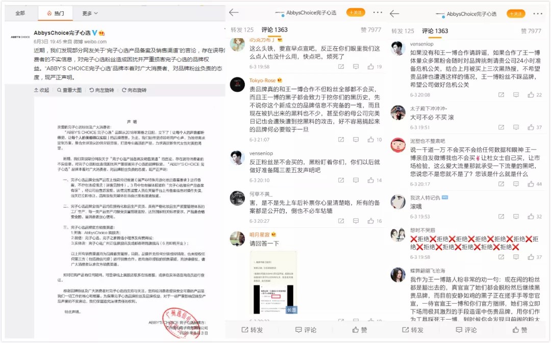Click 查看大图 to view large image
Screen dimensions: 551x343
tap(69, 90)
